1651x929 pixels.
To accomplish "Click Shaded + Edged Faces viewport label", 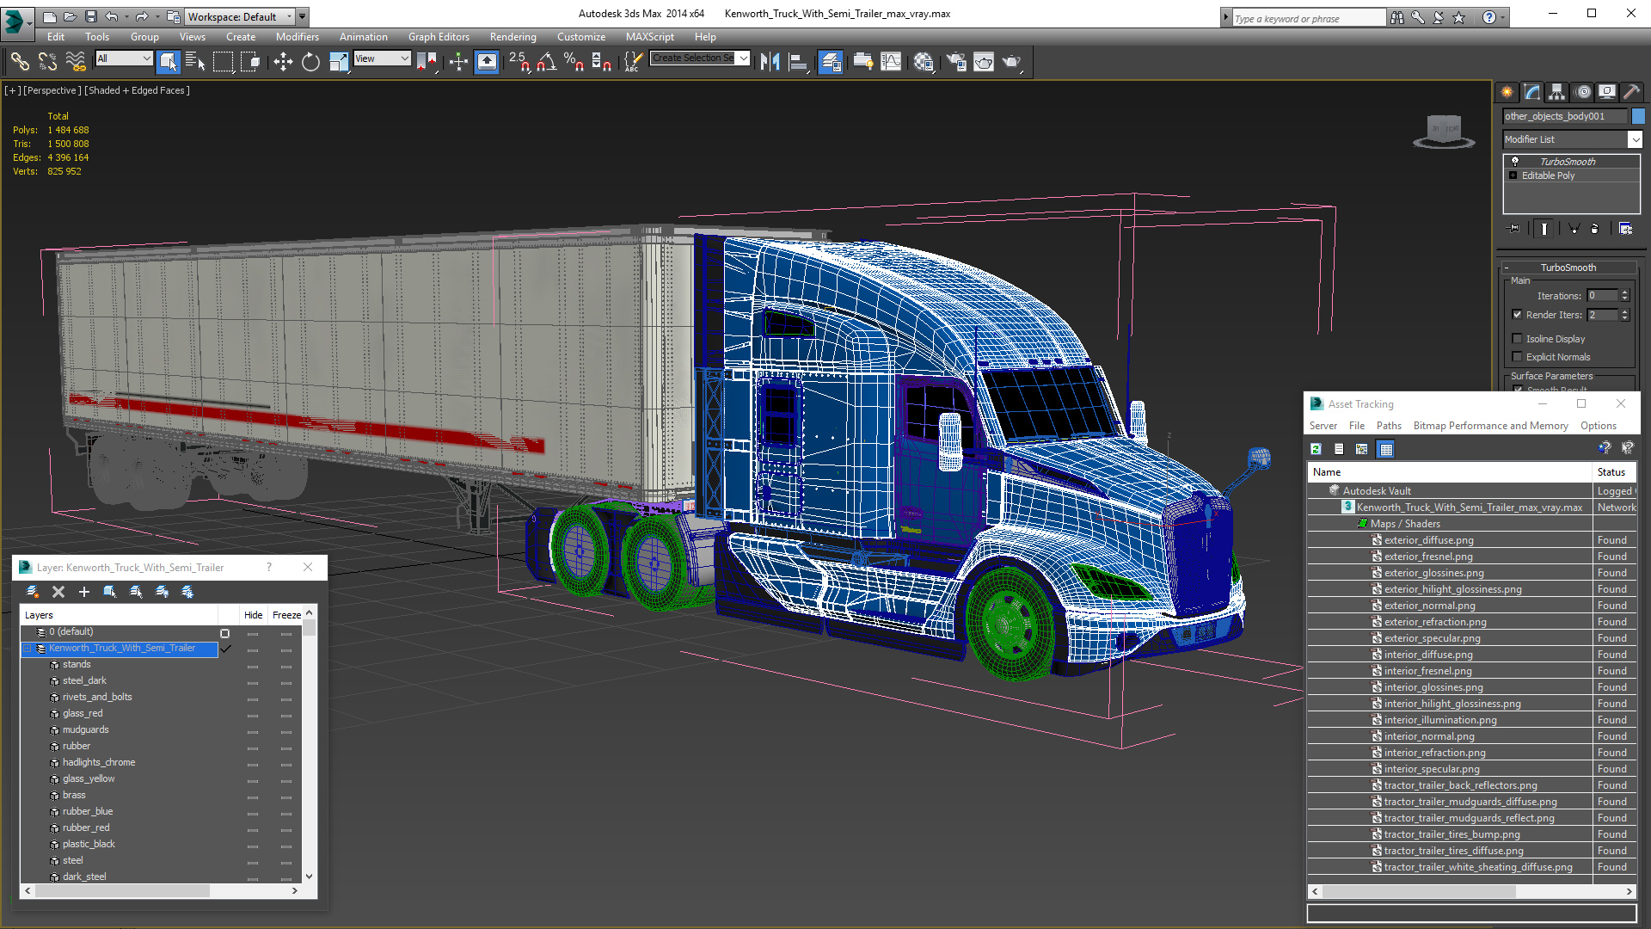I will point(137,90).
